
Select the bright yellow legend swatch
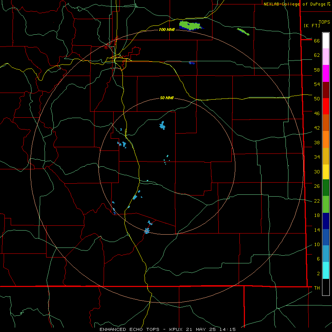326,172
